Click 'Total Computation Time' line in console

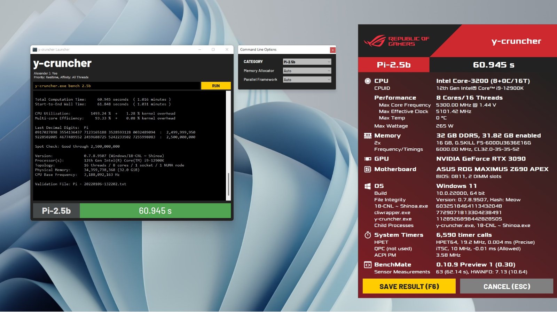point(103,100)
